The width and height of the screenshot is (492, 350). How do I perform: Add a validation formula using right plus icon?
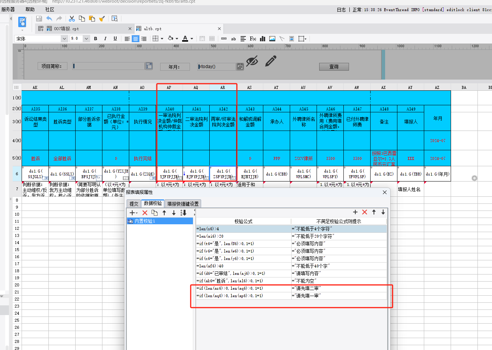355,212
